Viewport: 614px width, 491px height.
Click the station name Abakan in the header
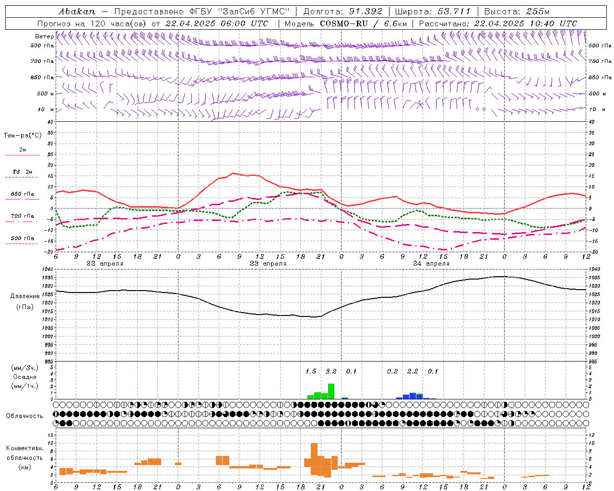(77, 12)
